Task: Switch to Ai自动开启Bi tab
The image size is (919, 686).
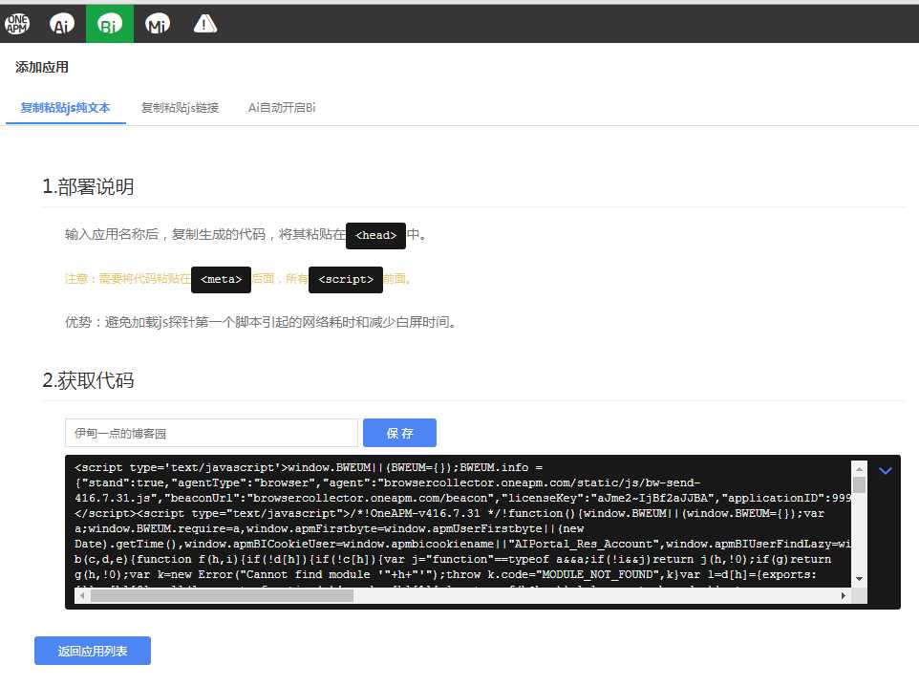Action: 282,108
